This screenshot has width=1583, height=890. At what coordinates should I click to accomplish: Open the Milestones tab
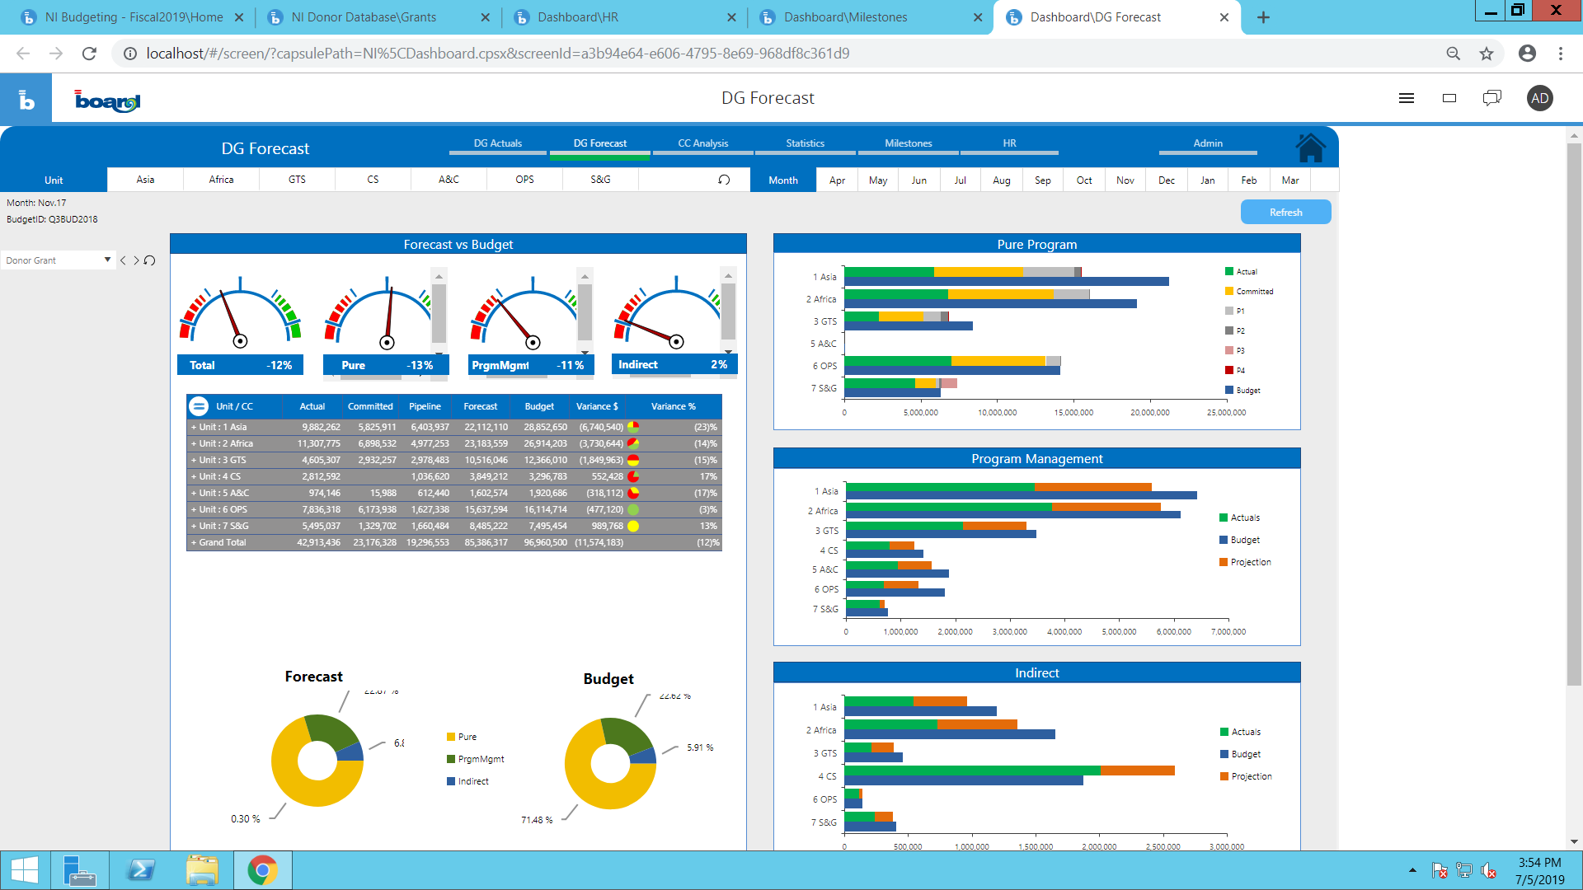point(908,143)
